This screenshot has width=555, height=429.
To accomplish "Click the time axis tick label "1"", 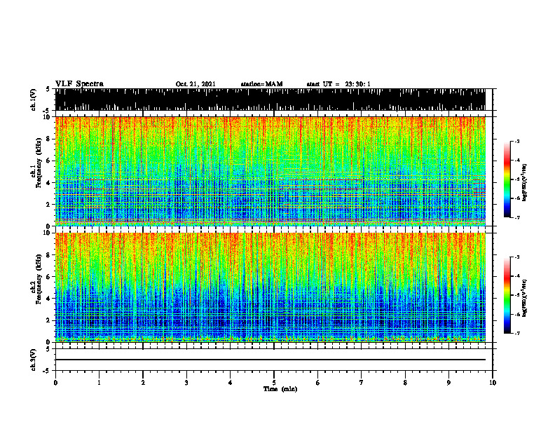I will click(99, 383).
